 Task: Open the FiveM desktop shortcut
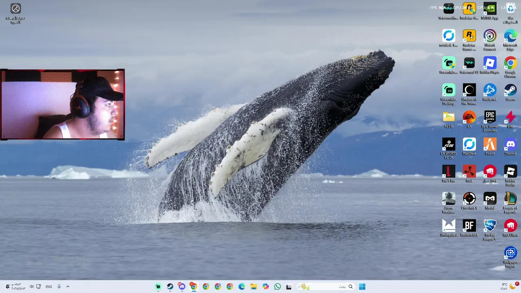(490, 146)
